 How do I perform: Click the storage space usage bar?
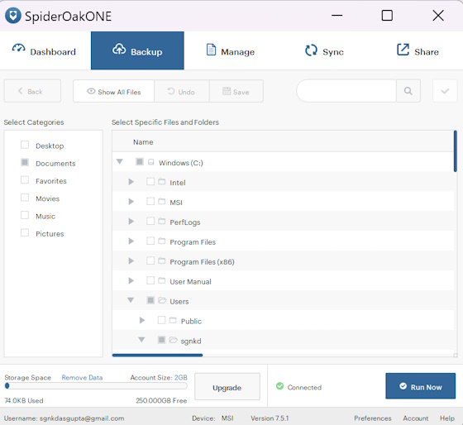click(96, 385)
